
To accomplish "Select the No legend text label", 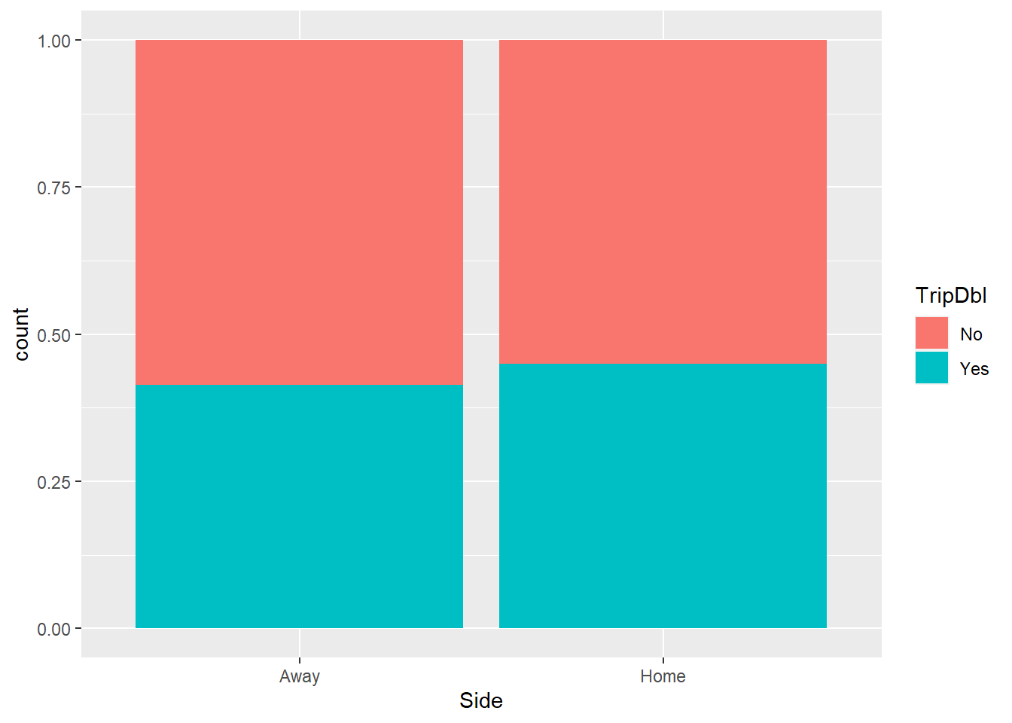I will pos(971,334).
